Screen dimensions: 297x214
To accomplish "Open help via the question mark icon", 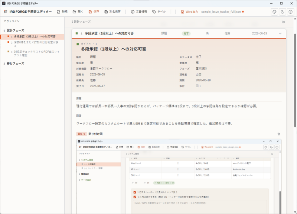I will tap(291, 12).
